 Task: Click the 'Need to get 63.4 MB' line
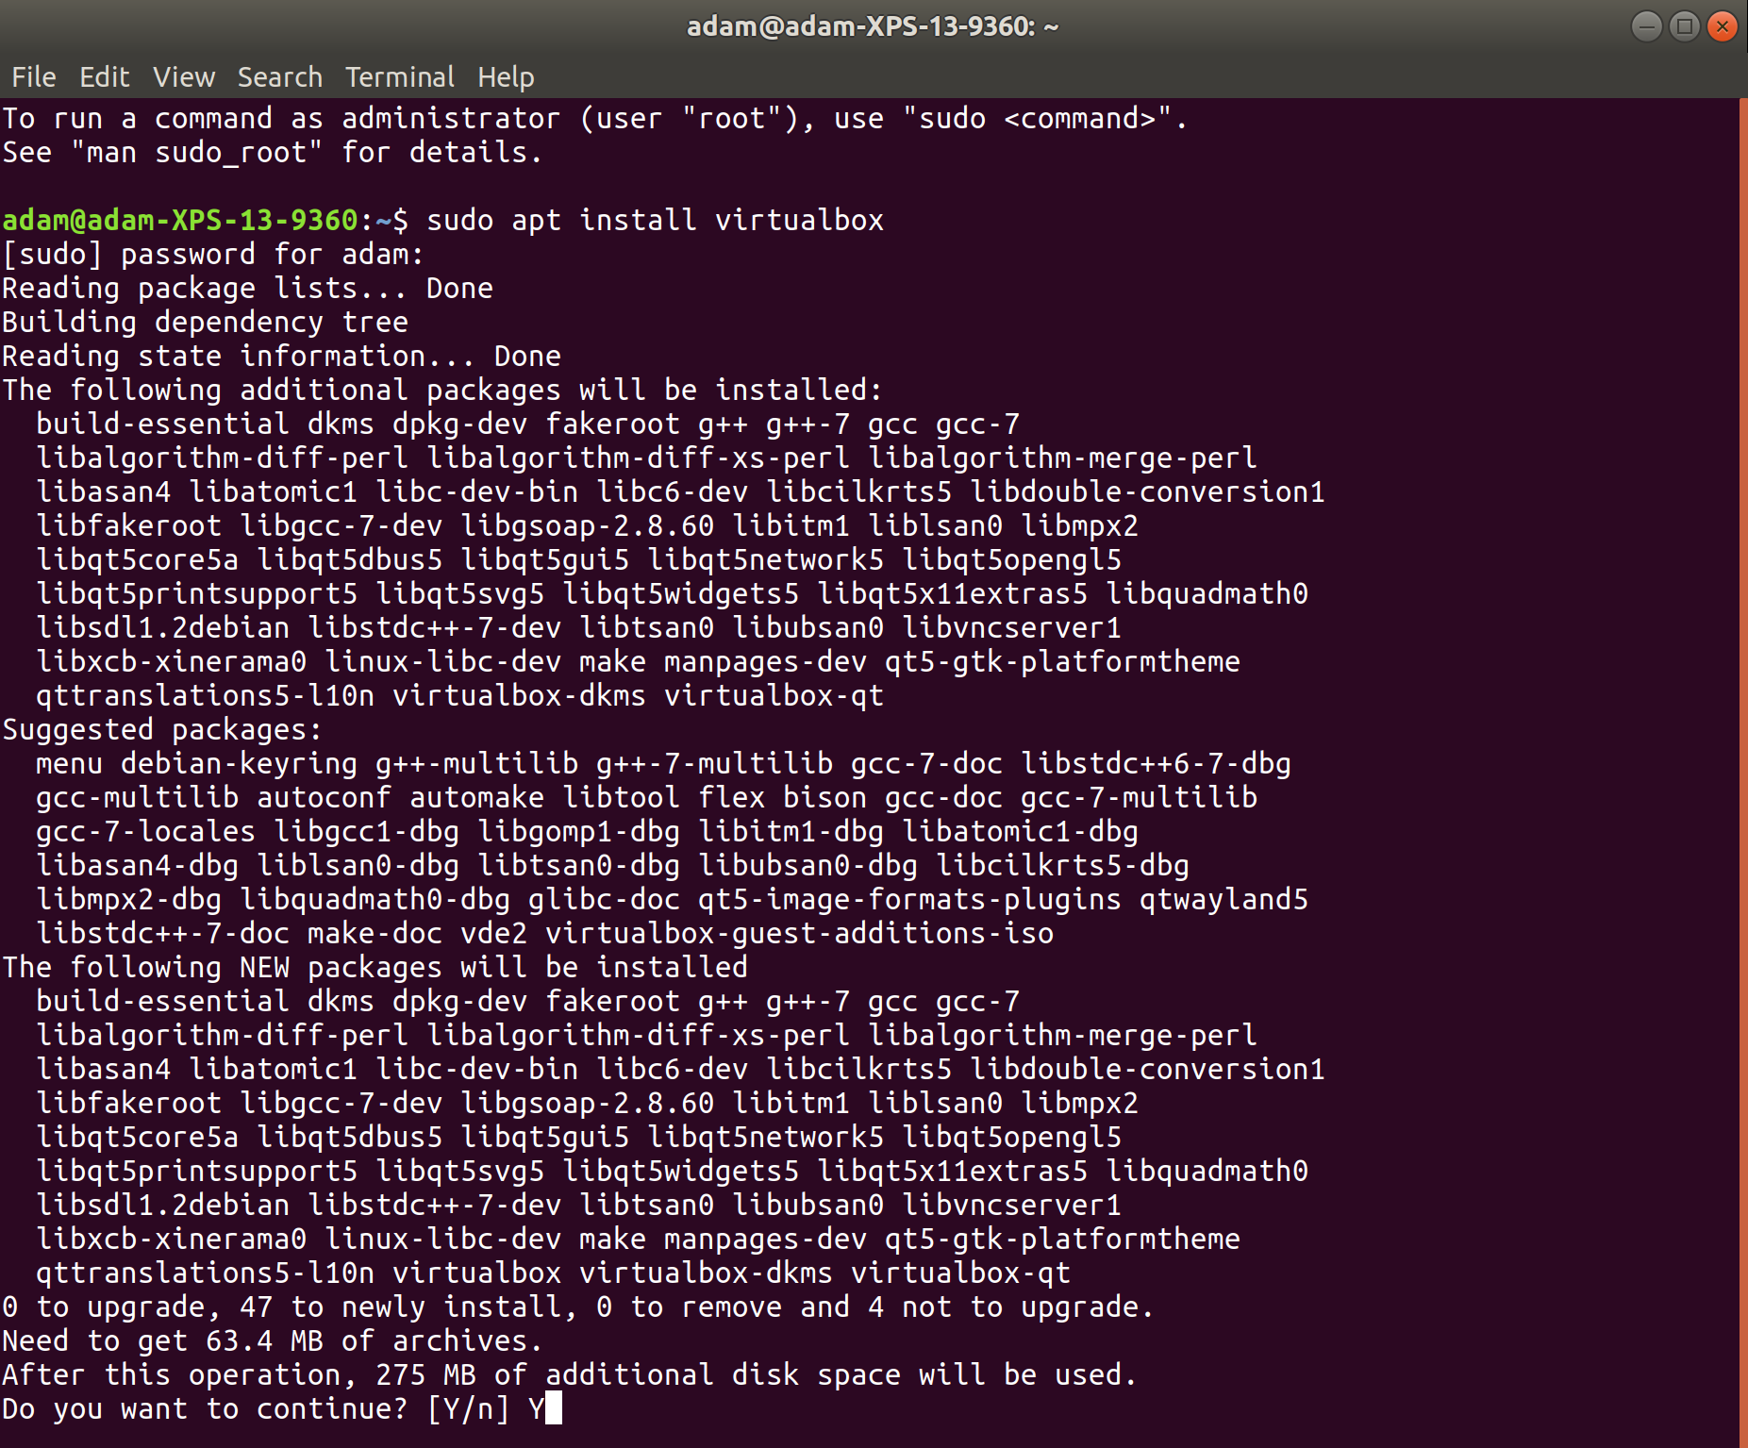(272, 1340)
